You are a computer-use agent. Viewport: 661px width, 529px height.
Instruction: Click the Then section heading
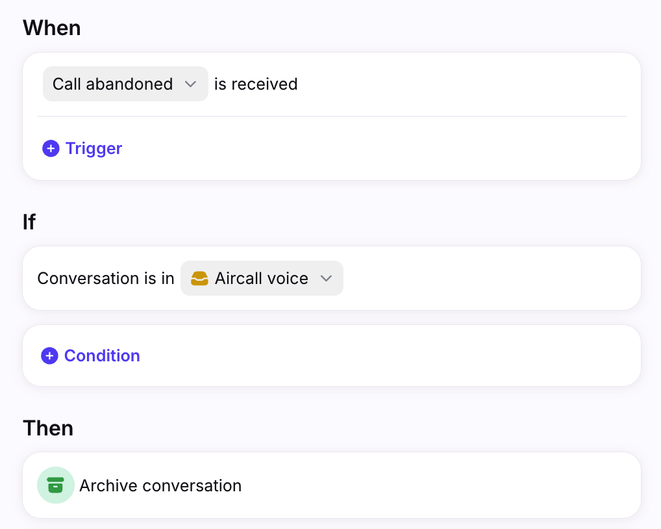coord(48,428)
